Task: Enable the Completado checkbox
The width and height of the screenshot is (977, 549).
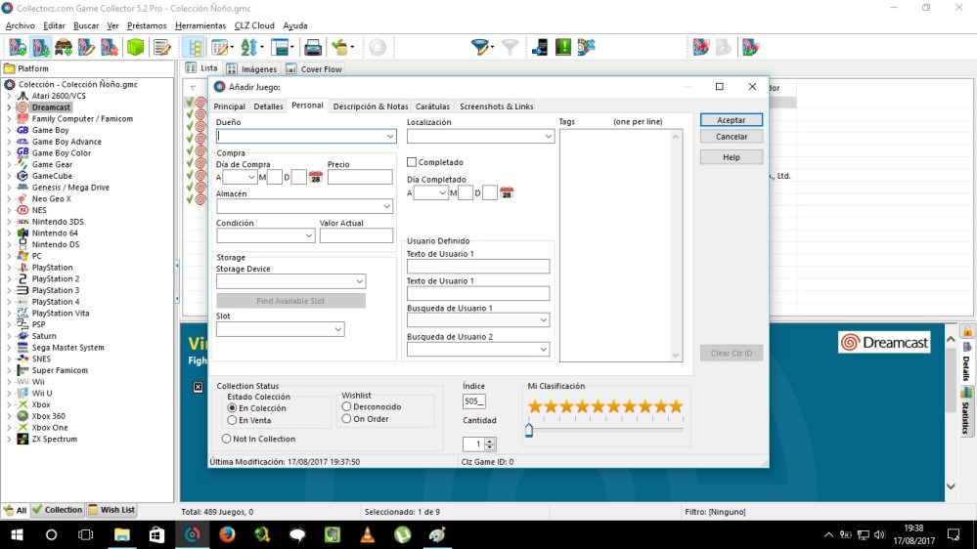Action: pos(412,162)
